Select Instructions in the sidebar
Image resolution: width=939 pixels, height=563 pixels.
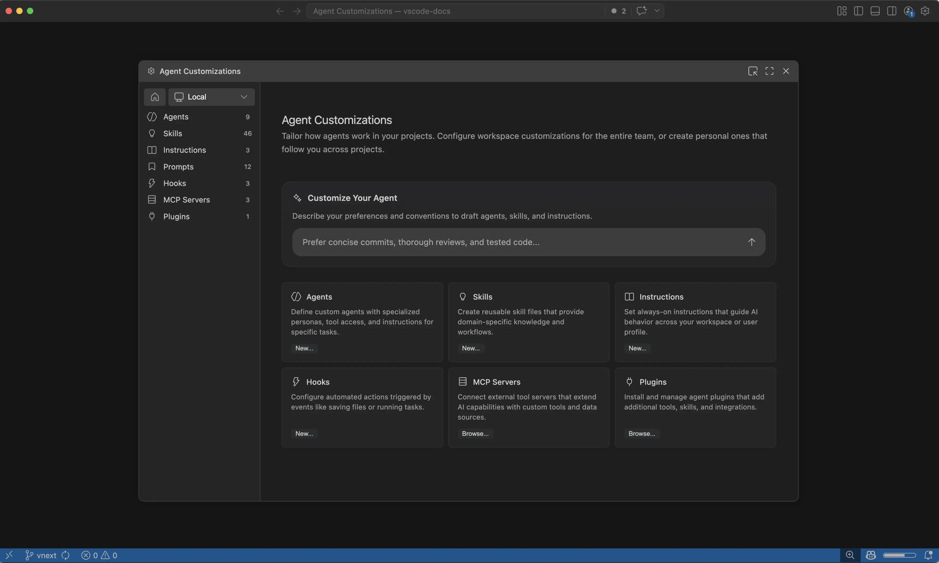point(185,150)
